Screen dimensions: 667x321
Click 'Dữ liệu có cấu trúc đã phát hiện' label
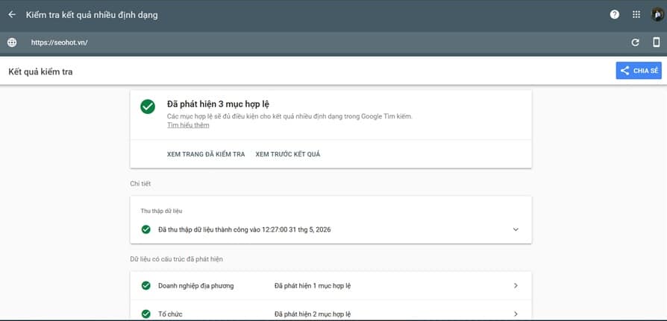[x=176, y=259]
